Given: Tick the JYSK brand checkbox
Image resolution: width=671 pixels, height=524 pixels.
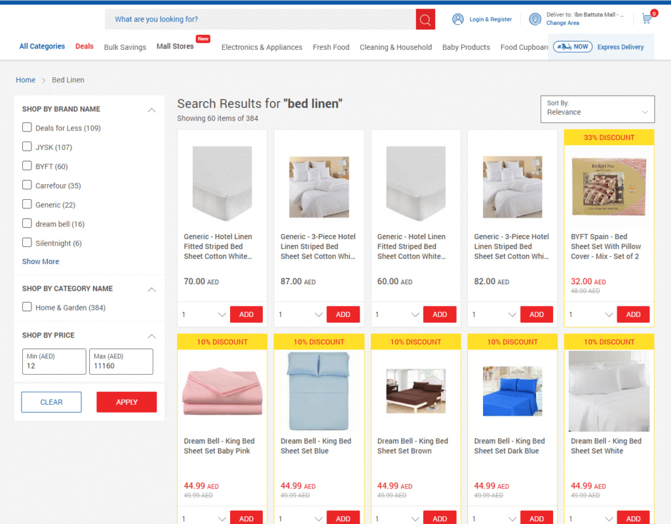Looking at the screenshot, I should point(27,147).
